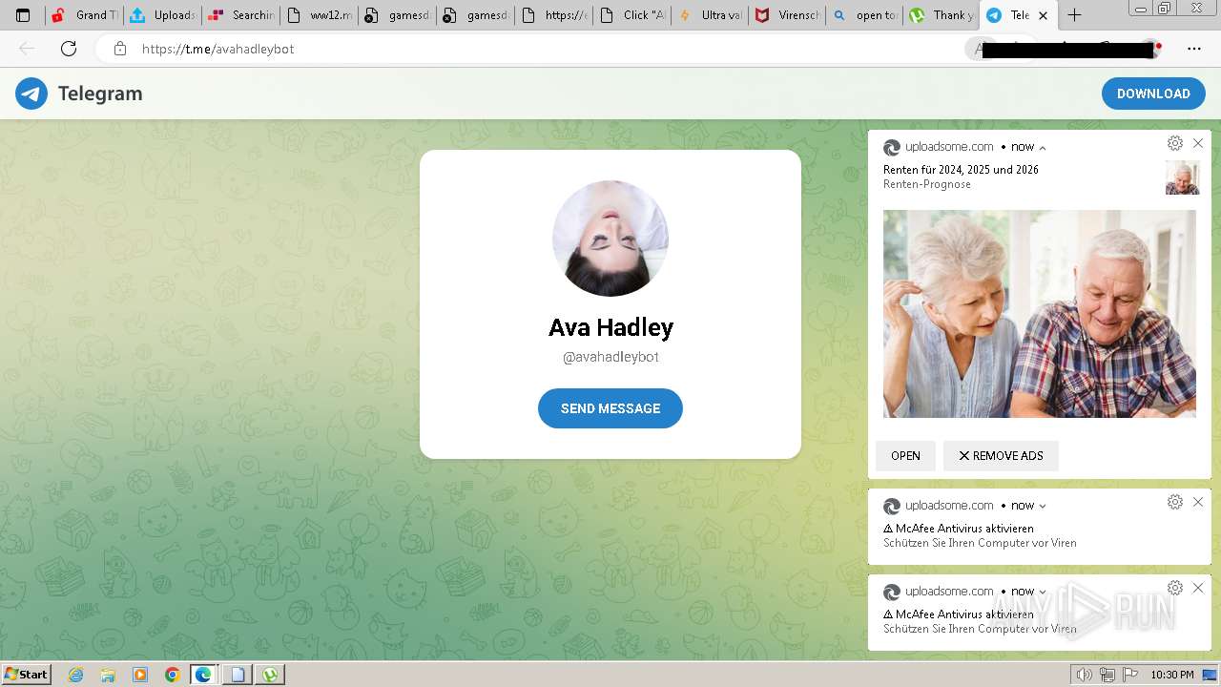This screenshot has width=1221, height=687.
Task: Click SEND MESSAGE to Ava Hadley
Action: (610, 408)
